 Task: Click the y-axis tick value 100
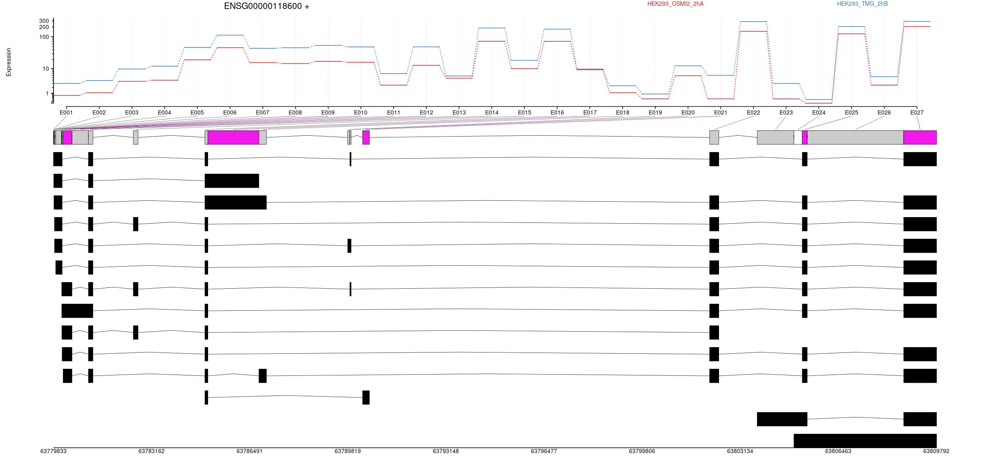click(x=44, y=37)
